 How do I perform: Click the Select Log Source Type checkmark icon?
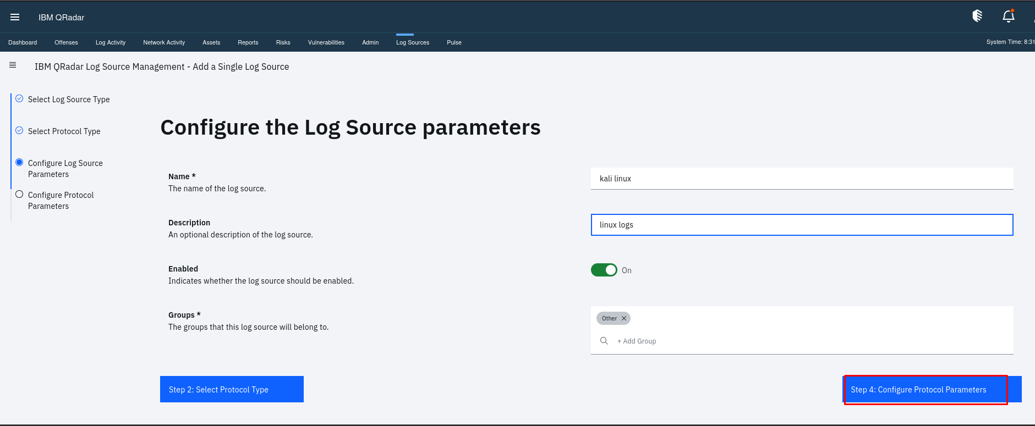pyautogui.click(x=19, y=99)
